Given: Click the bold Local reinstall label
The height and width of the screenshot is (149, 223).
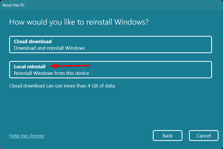Looking at the screenshot, I should click(30, 67).
